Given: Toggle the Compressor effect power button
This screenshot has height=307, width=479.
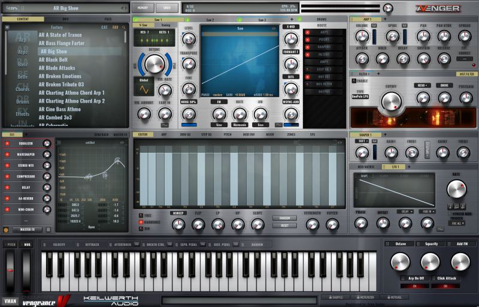Looking at the screenshot, I should 7,176.
